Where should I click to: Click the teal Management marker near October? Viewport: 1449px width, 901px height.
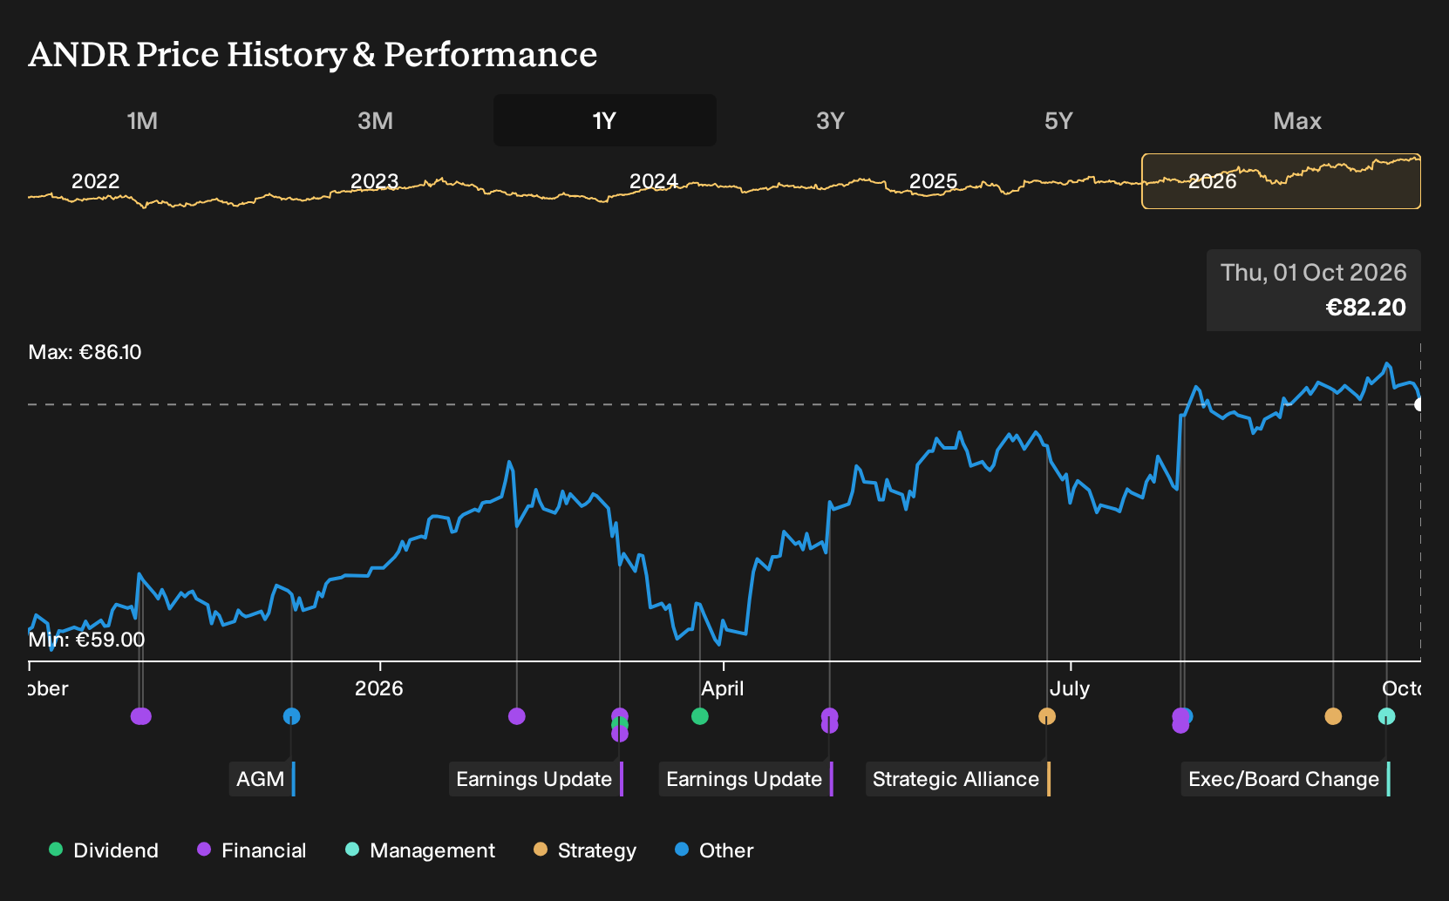1386,716
